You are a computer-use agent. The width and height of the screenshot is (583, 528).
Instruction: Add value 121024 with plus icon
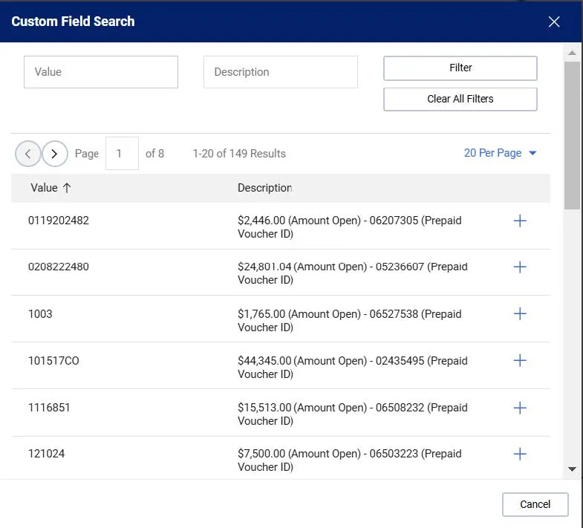pos(520,454)
